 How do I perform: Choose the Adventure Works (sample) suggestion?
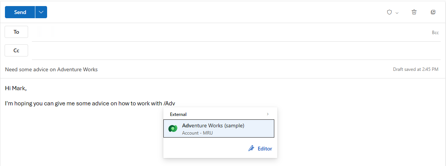(219, 128)
